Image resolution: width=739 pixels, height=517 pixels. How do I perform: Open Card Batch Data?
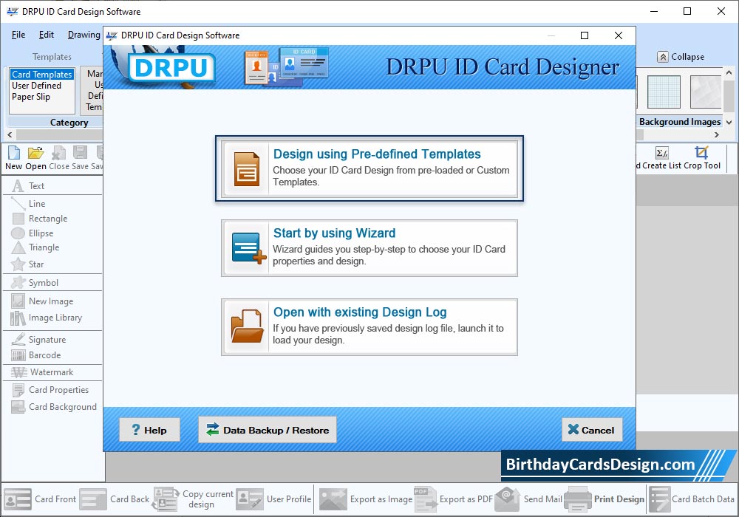[692, 499]
